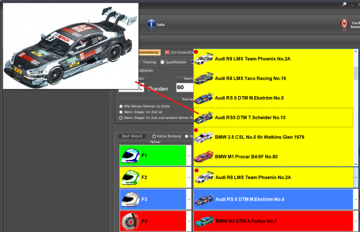The image size is (360, 232).
Task: Click the red Cockpit power icon
Action: point(344,24)
